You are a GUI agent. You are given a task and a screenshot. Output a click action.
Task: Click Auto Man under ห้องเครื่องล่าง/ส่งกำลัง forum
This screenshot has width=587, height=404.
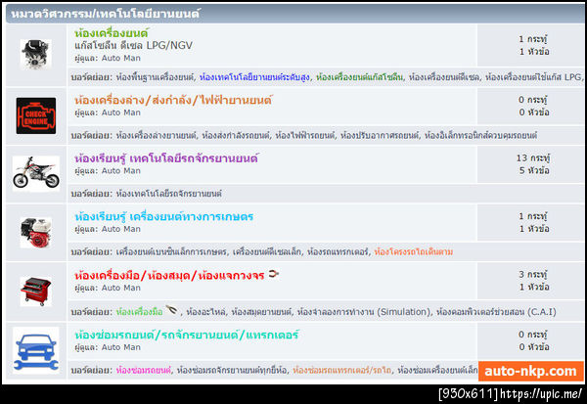coord(121,112)
